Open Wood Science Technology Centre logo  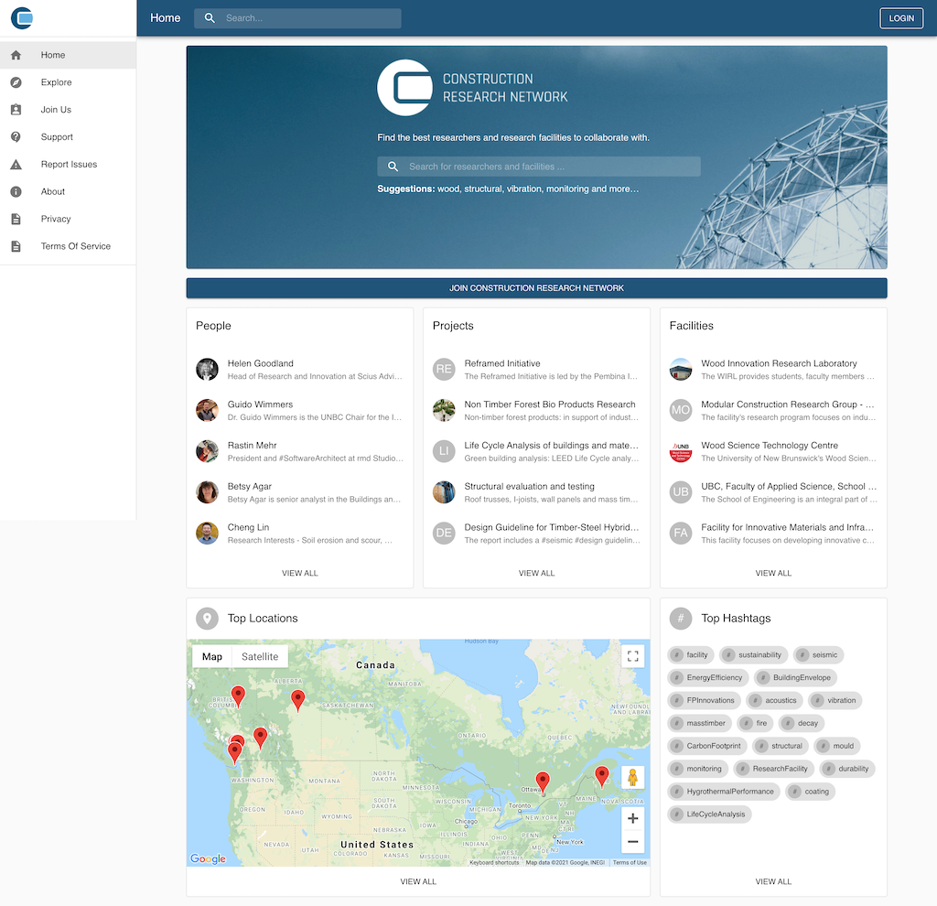[681, 451]
